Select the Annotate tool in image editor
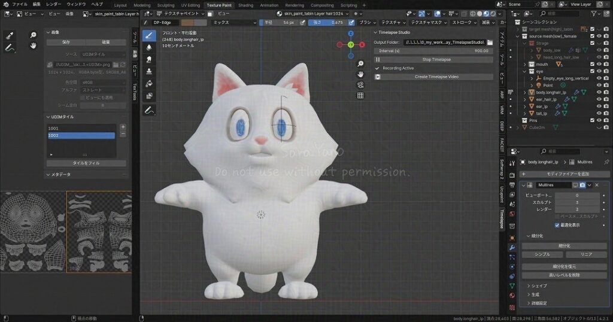Screen dimensions: 613x322 10,48
